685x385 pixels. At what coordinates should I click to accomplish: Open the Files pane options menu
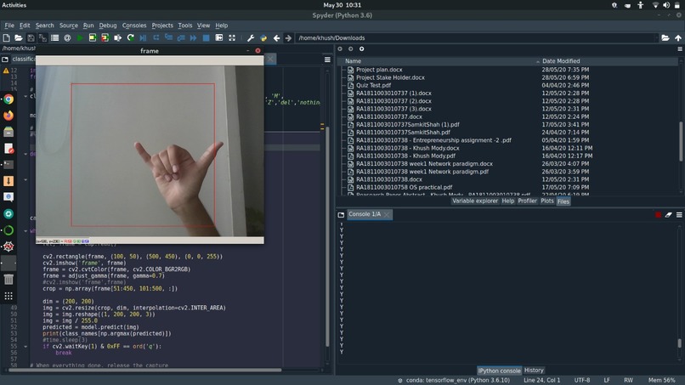(680, 49)
